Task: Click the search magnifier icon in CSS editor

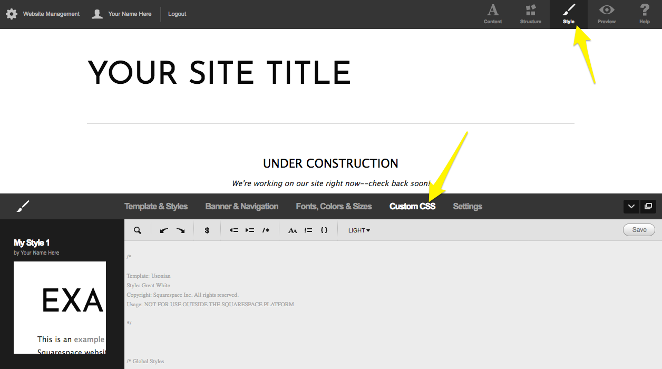Action: click(x=138, y=230)
